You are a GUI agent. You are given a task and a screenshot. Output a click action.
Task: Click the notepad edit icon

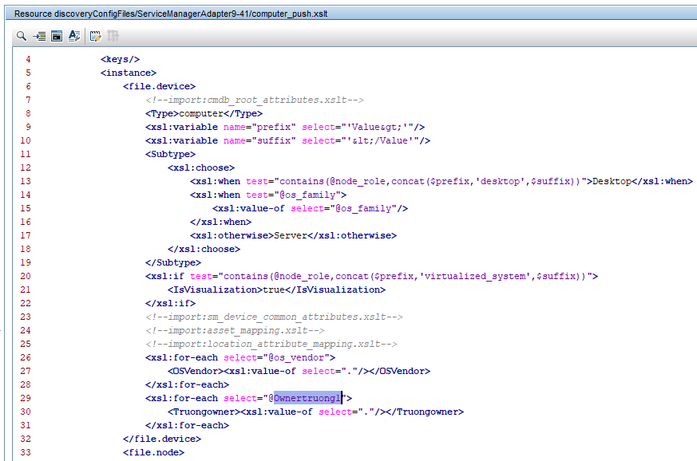pyautogui.click(x=95, y=36)
